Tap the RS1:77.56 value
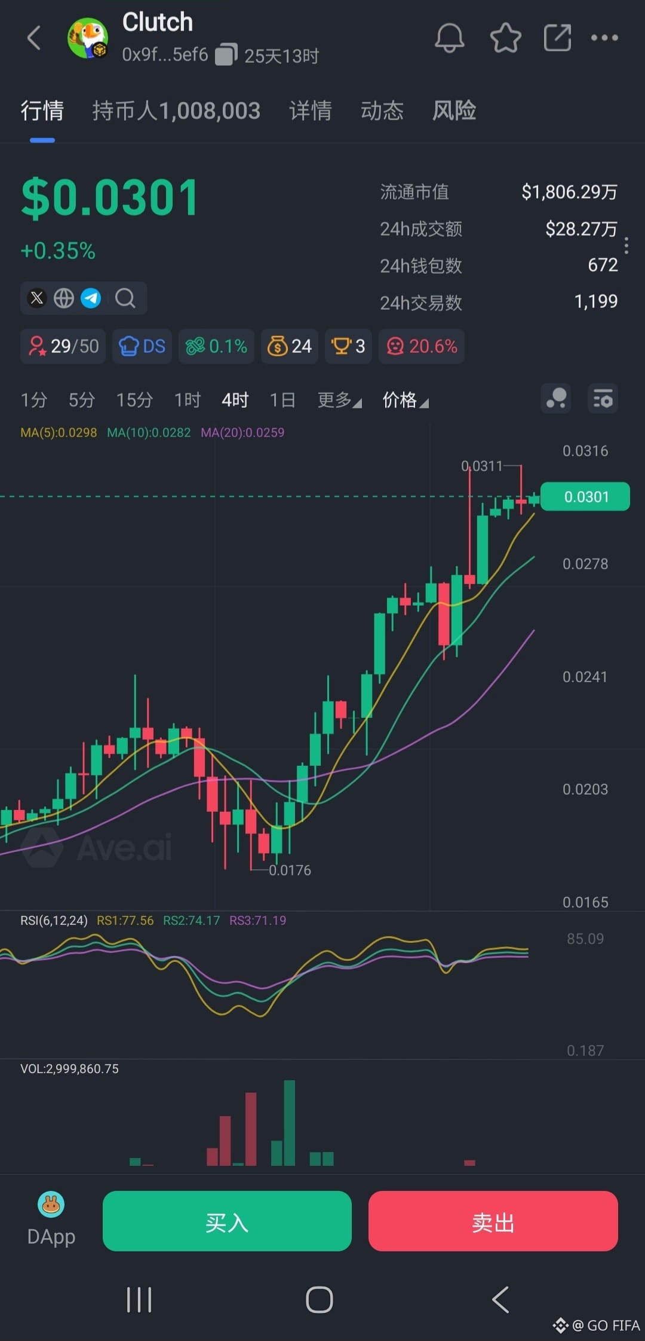The width and height of the screenshot is (645, 1341). tap(125, 921)
